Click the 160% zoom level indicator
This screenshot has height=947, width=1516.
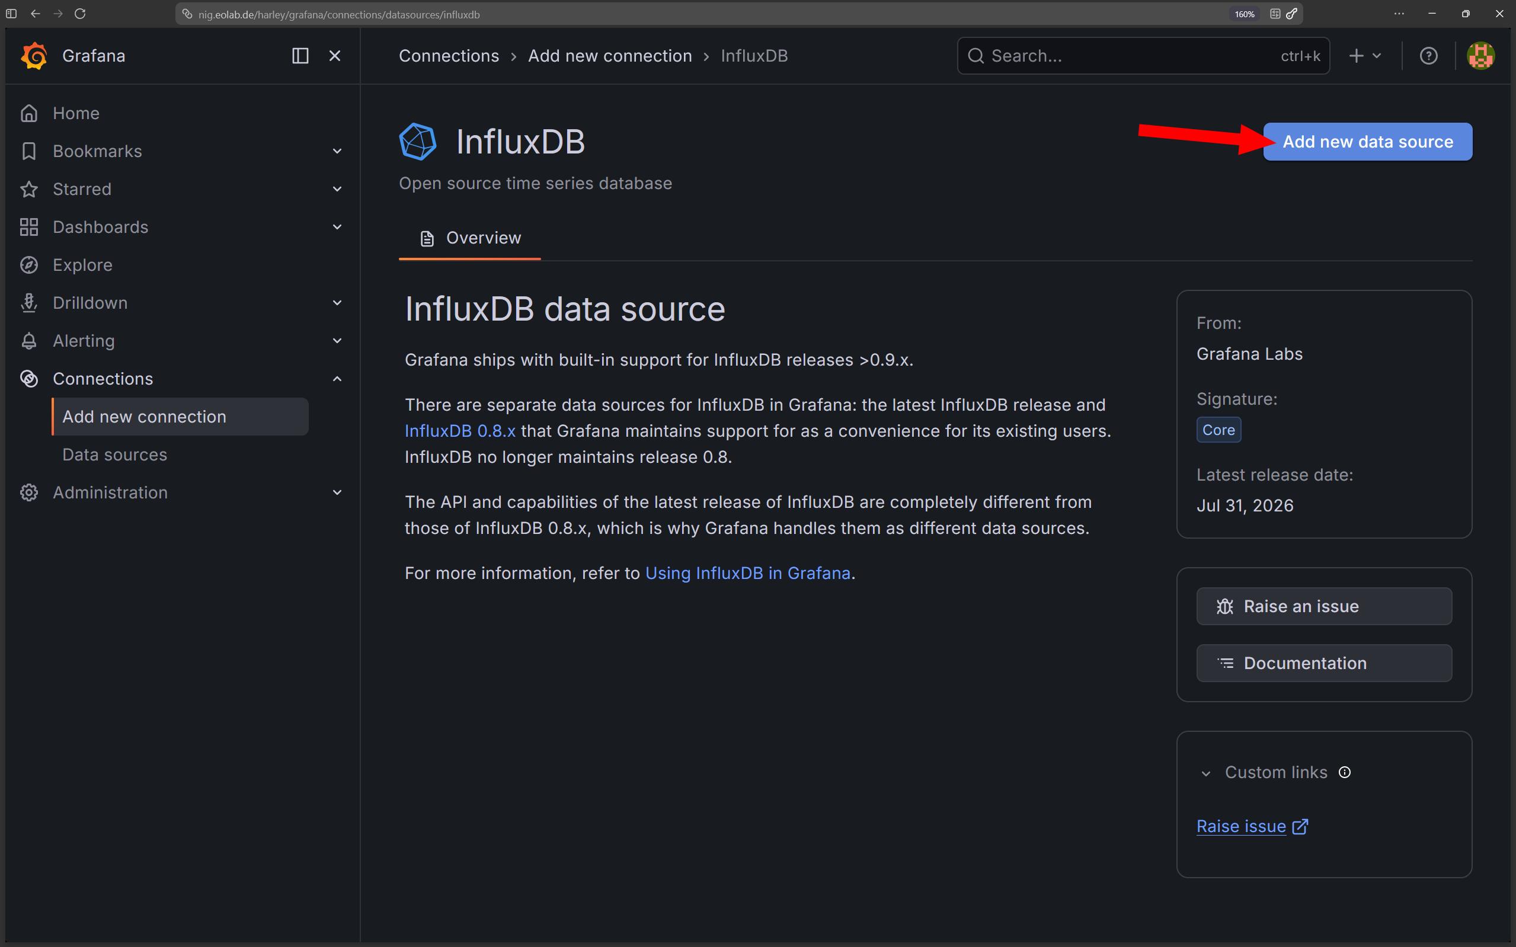(1245, 14)
